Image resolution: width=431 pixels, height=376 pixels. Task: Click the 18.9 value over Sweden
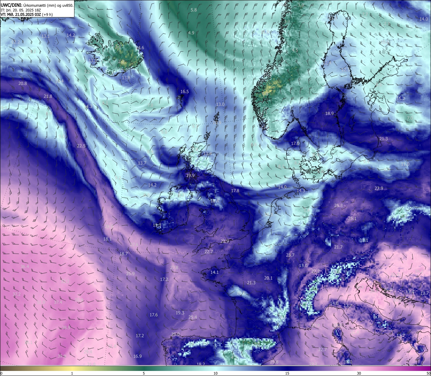click(329, 113)
